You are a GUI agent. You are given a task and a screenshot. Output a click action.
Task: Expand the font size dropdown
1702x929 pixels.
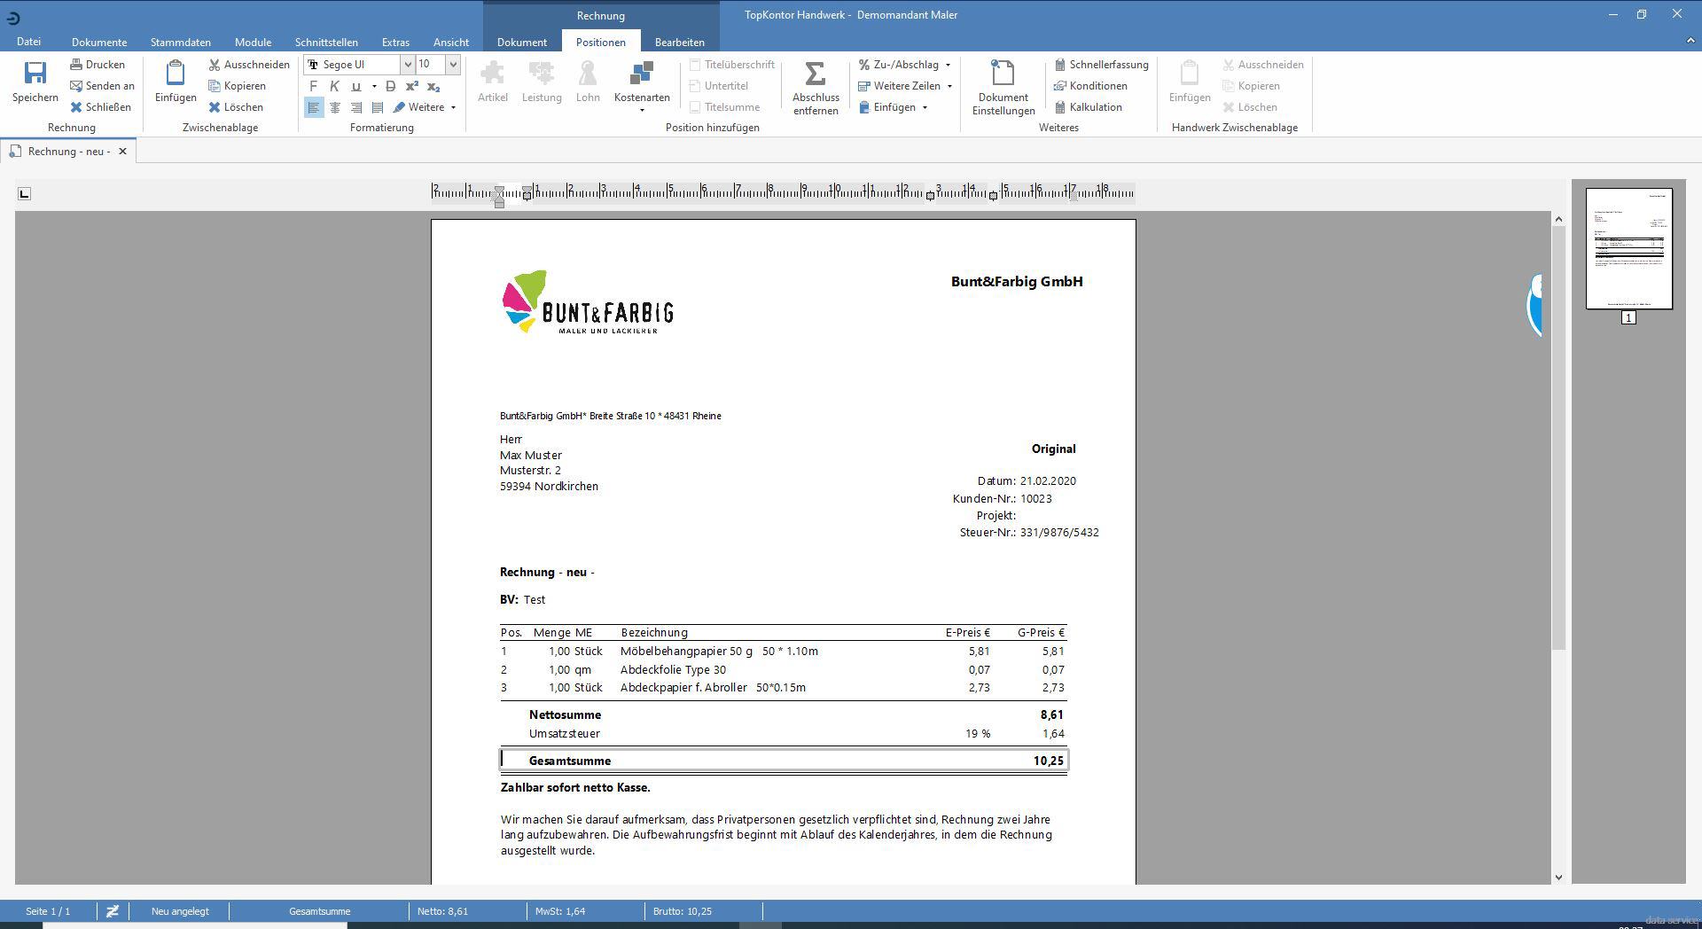[x=453, y=64]
